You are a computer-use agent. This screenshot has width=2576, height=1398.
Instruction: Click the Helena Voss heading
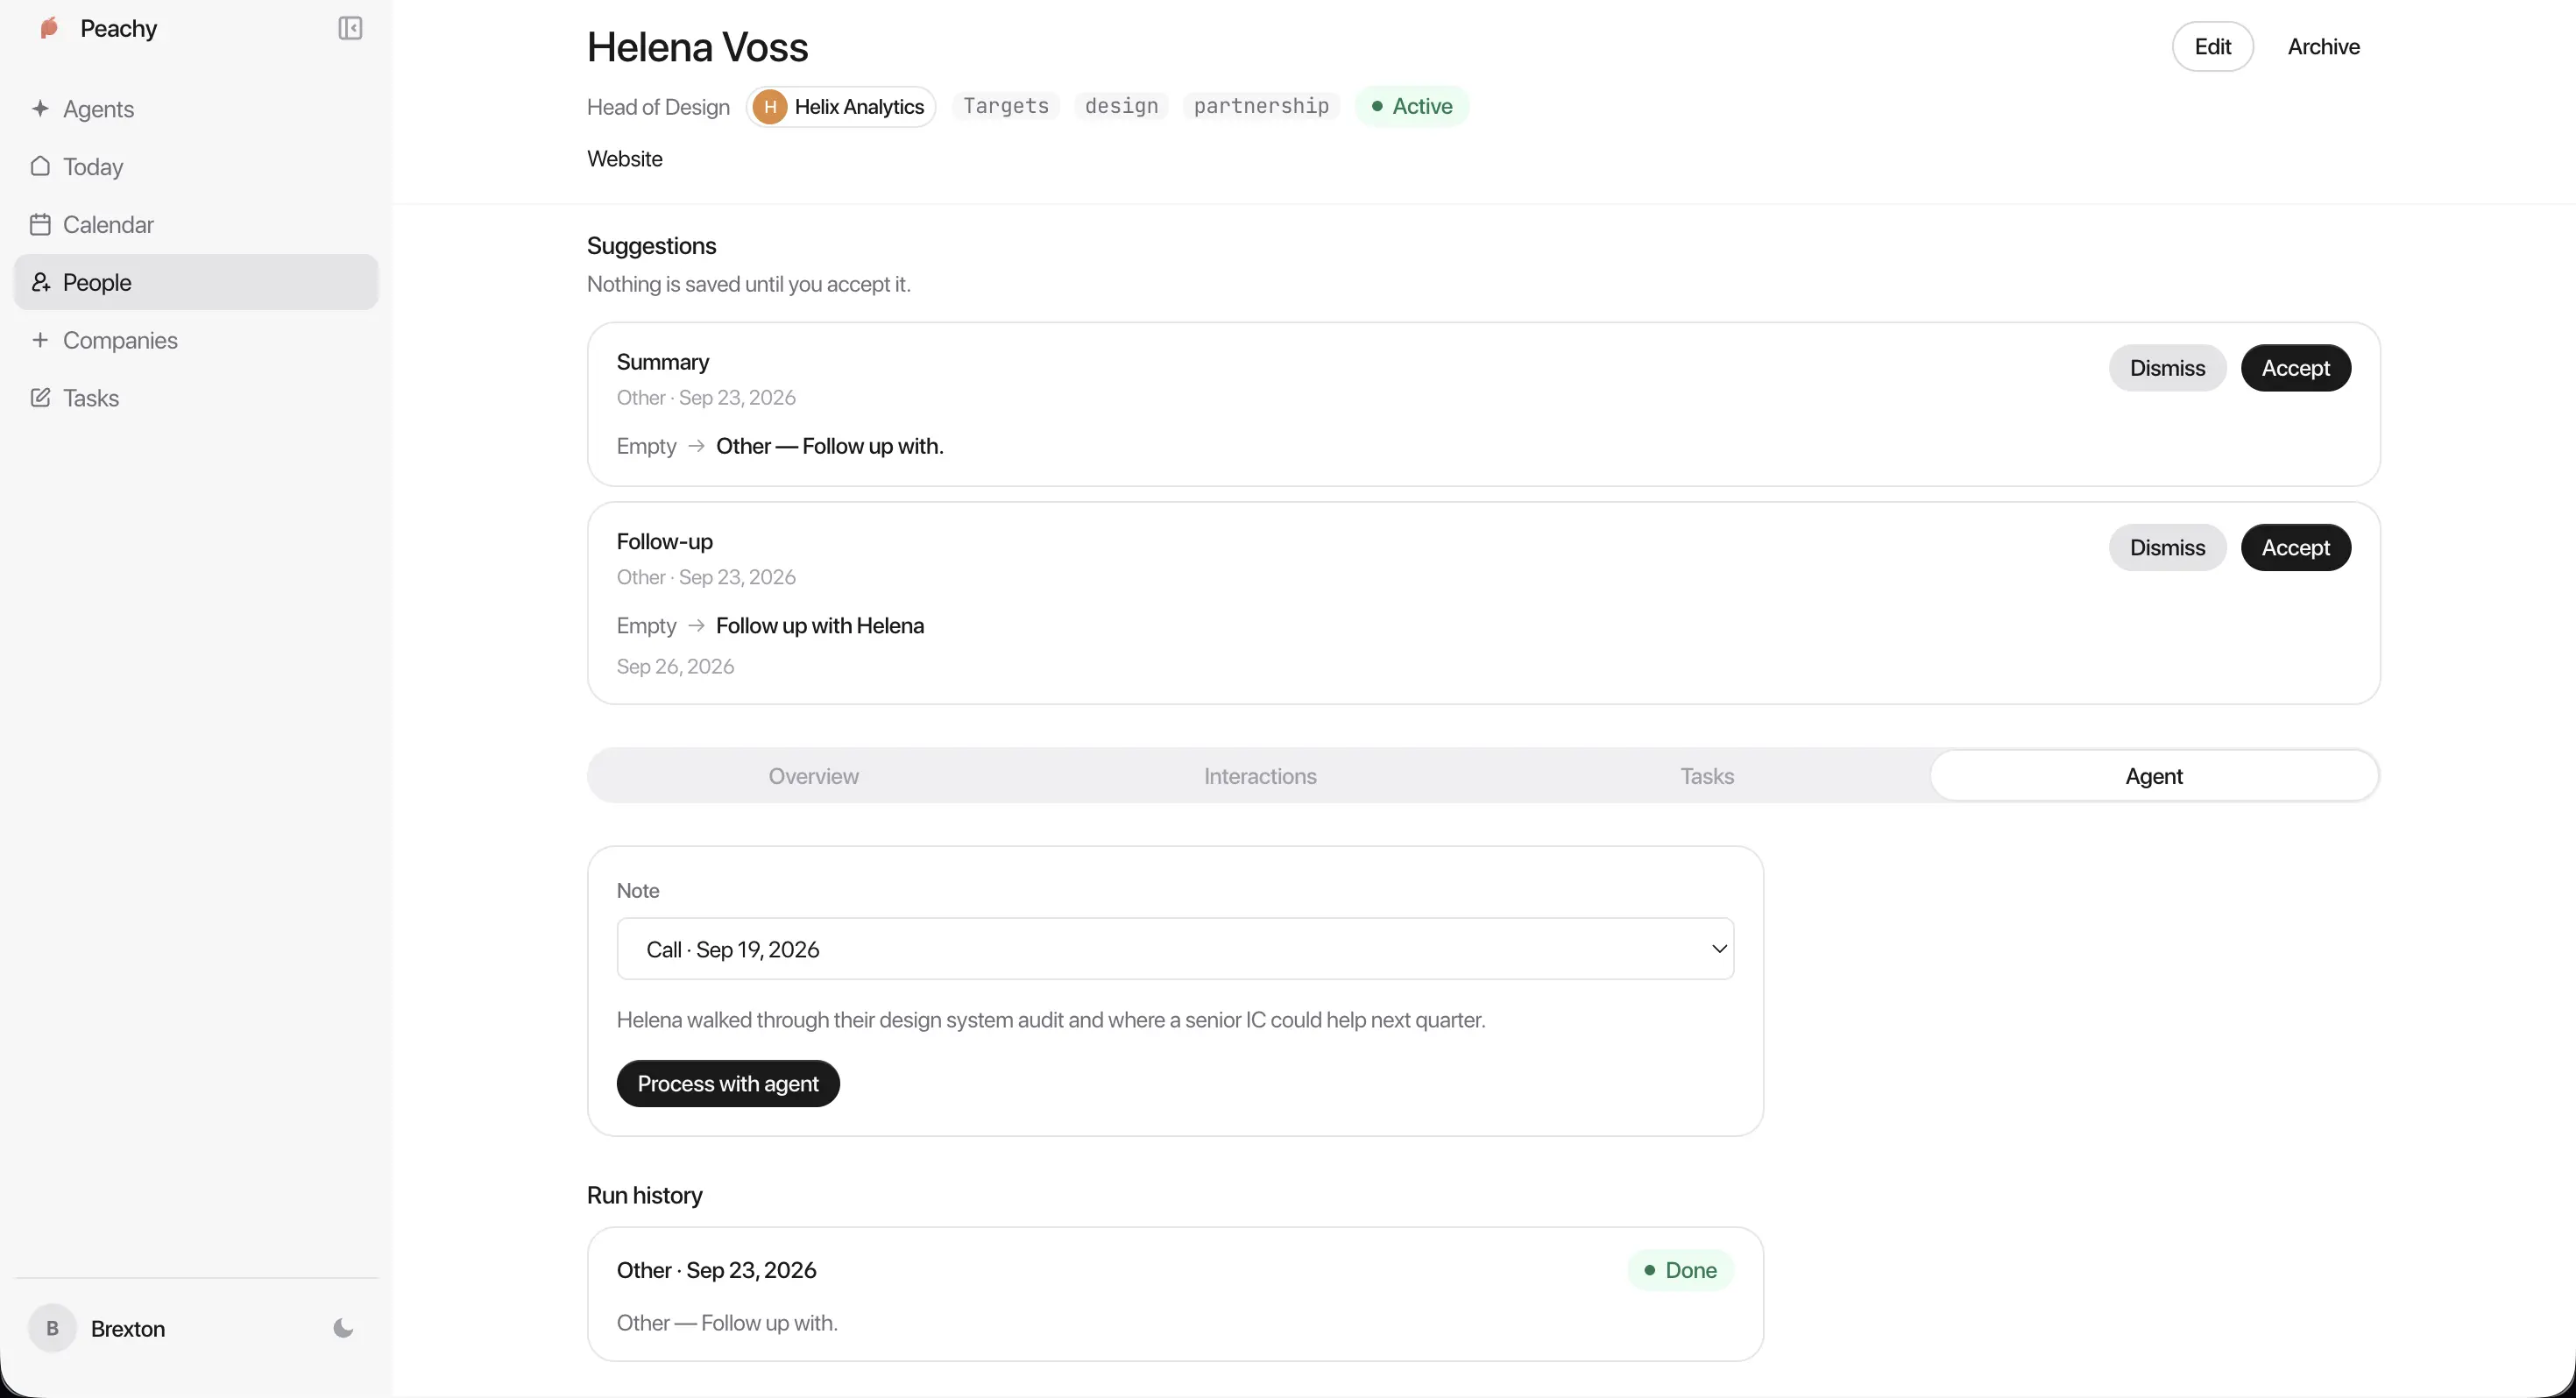pyautogui.click(x=697, y=47)
